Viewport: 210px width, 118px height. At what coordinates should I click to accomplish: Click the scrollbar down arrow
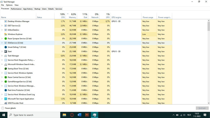tap(208, 103)
